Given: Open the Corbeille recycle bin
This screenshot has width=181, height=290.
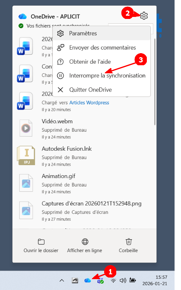Looking at the screenshot, I should pos(128,246).
